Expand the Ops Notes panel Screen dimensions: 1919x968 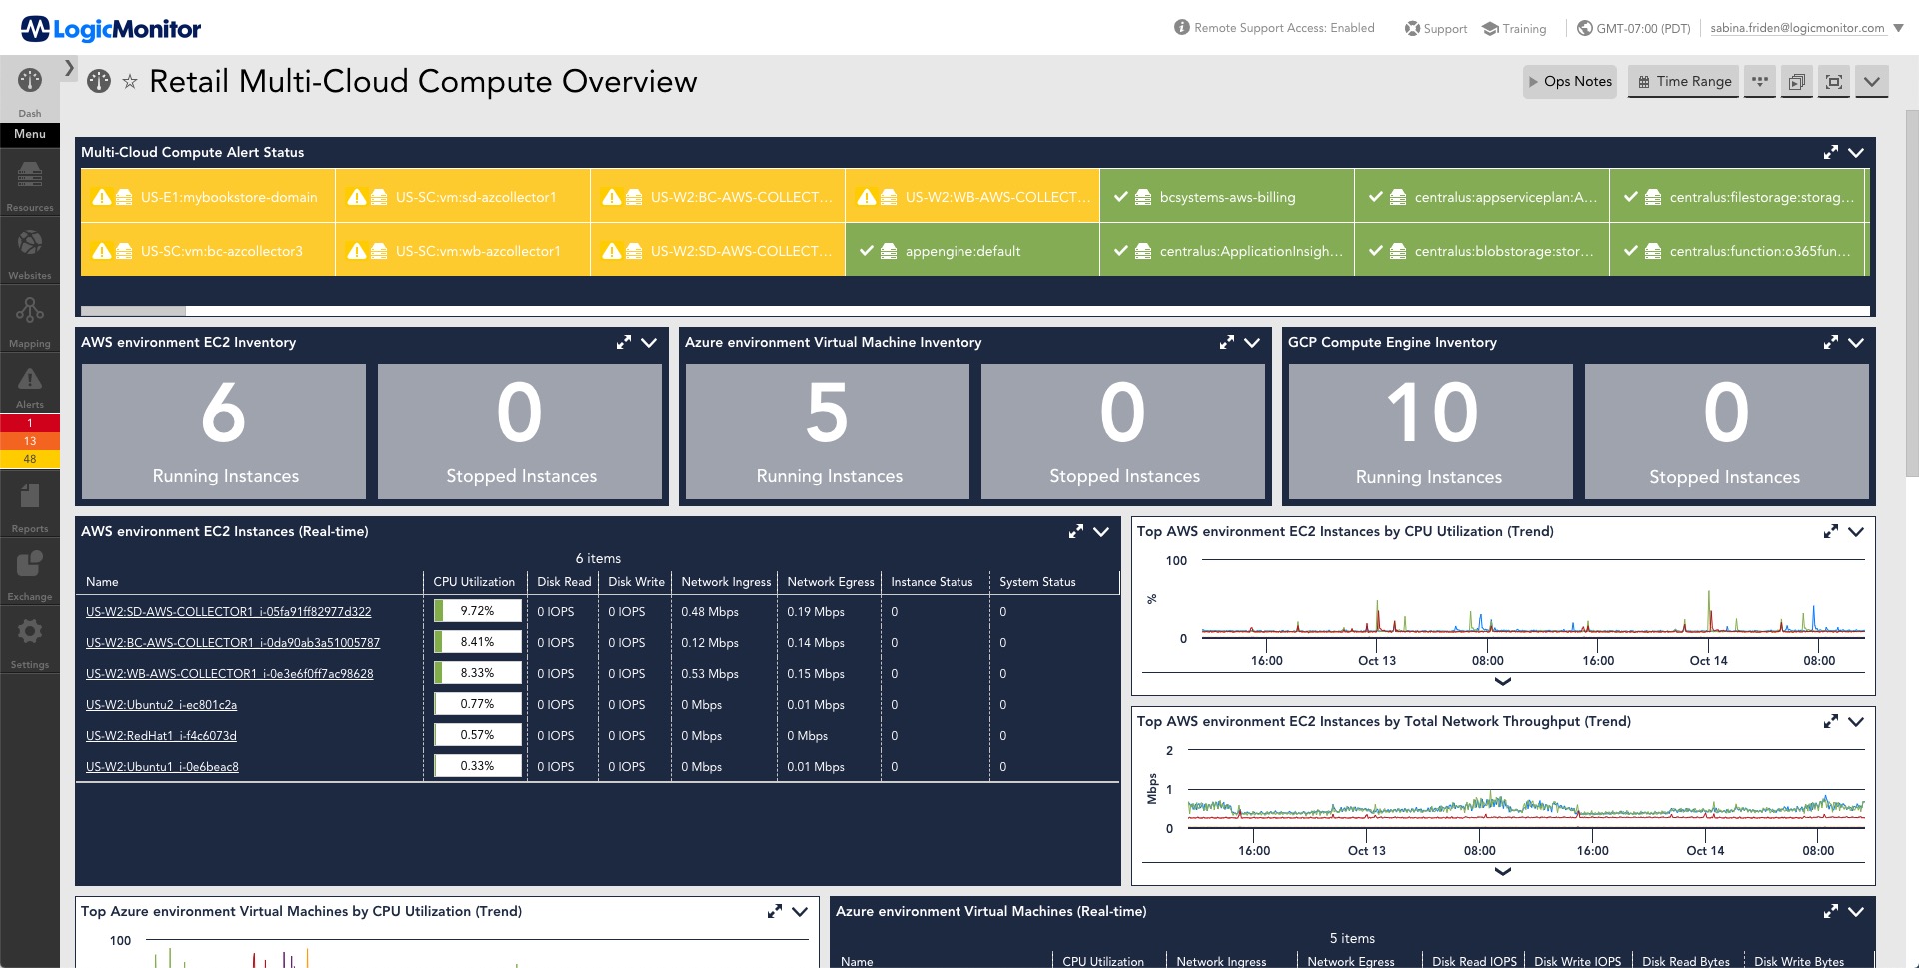coord(1569,81)
